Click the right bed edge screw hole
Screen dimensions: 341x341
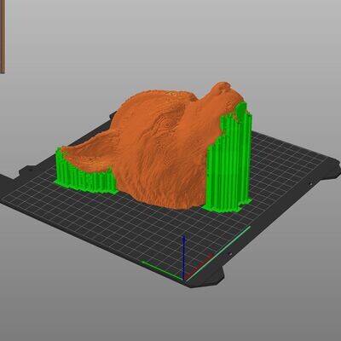pos(310,184)
